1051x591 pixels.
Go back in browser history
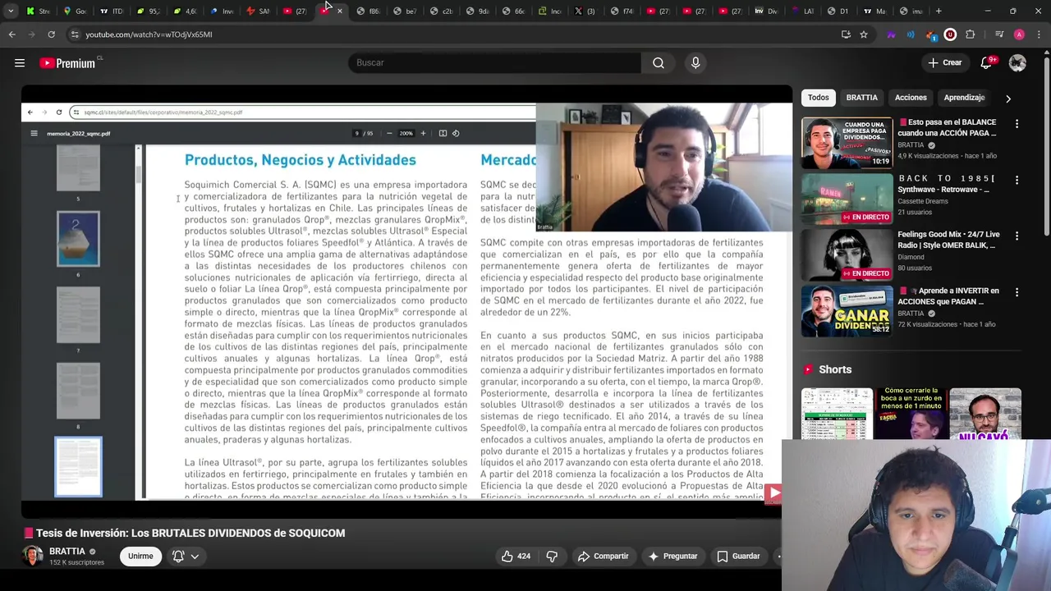[12, 34]
